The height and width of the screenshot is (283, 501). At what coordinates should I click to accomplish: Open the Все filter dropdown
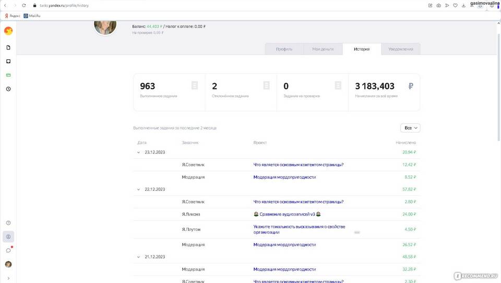pos(410,128)
